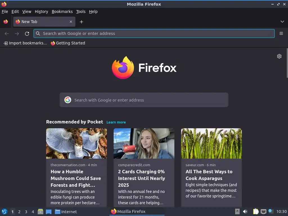Open the file manager taskbar icon
Screen dimensions: 288x216
click(40, 212)
